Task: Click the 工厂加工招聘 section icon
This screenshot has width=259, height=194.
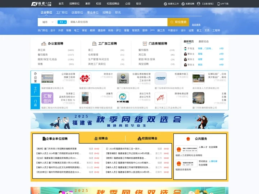Action: (x=94, y=43)
